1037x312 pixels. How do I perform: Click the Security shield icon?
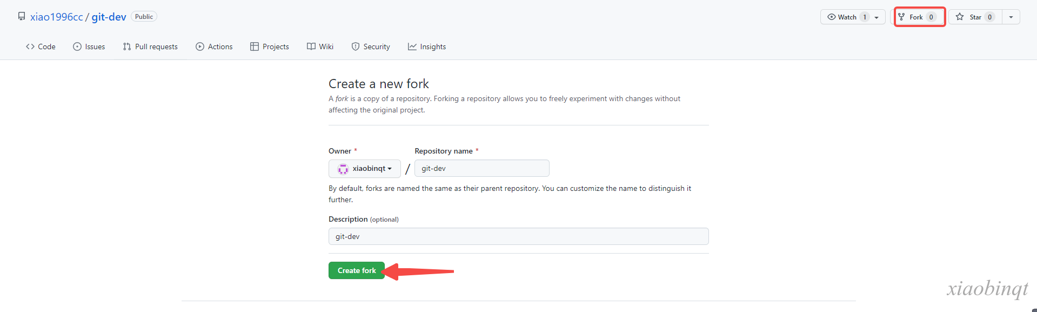pyautogui.click(x=356, y=47)
